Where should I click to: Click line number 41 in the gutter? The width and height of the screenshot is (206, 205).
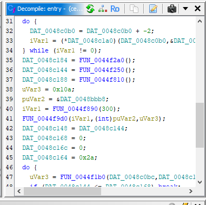[x=9, y=118]
